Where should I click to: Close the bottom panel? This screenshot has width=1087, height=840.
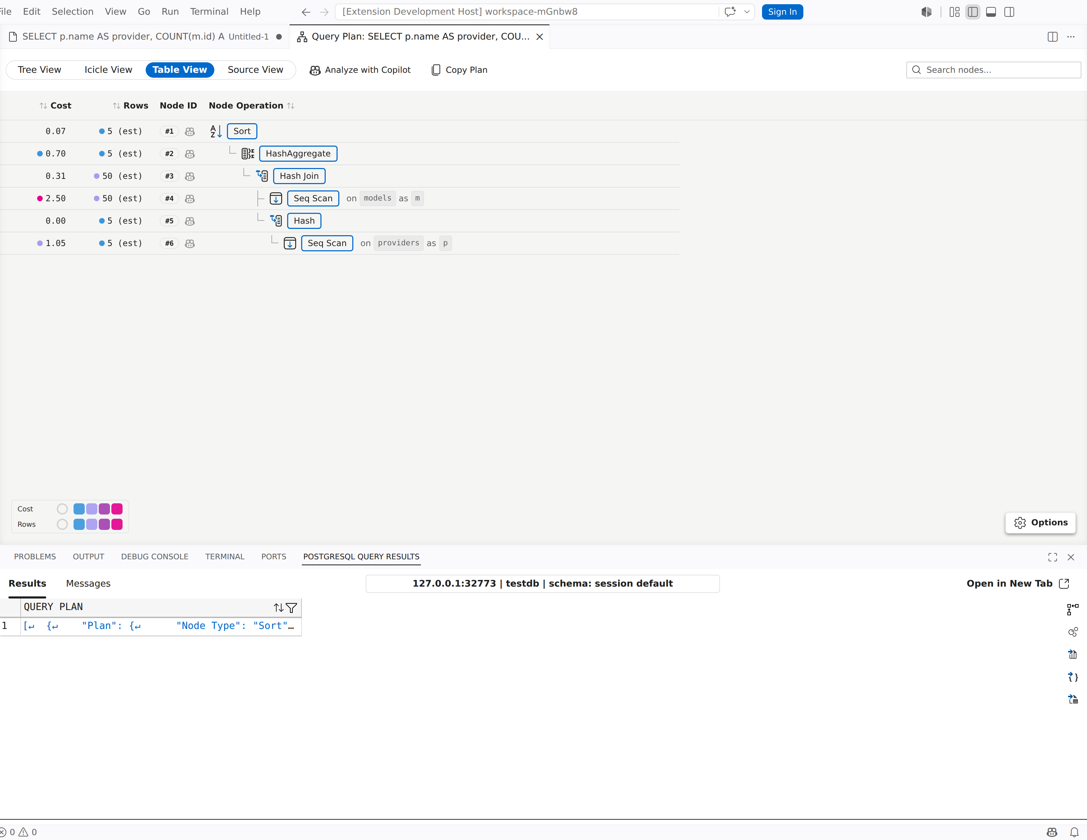click(x=1071, y=557)
